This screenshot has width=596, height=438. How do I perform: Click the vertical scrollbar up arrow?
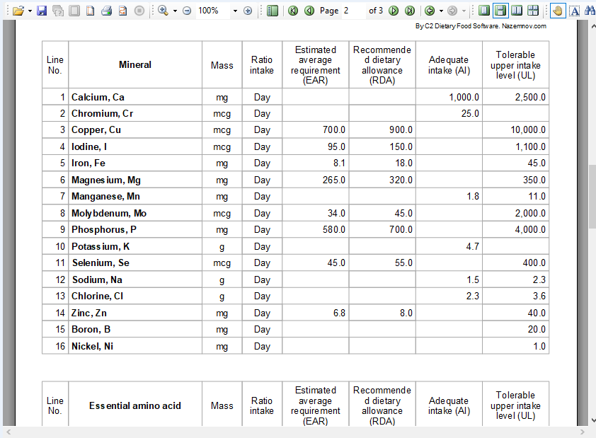click(592, 26)
